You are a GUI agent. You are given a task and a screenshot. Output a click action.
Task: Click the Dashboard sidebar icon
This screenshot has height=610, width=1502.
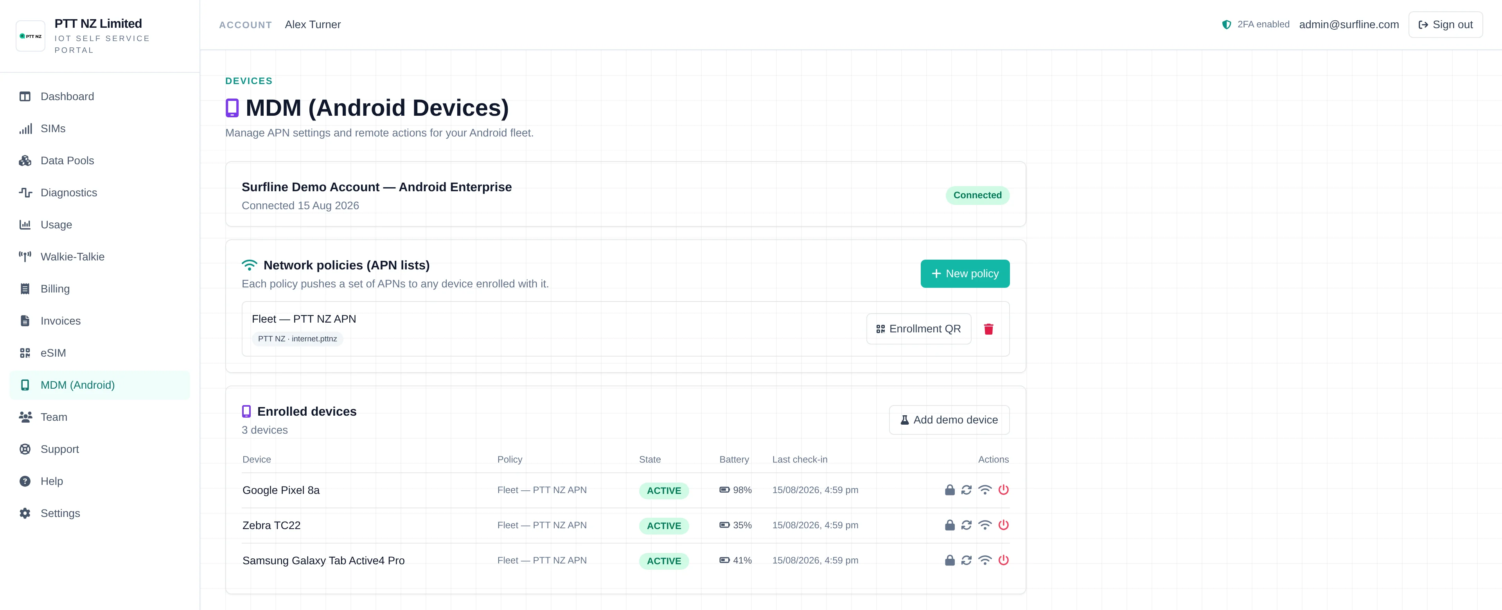pyautogui.click(x=25, y=96)
